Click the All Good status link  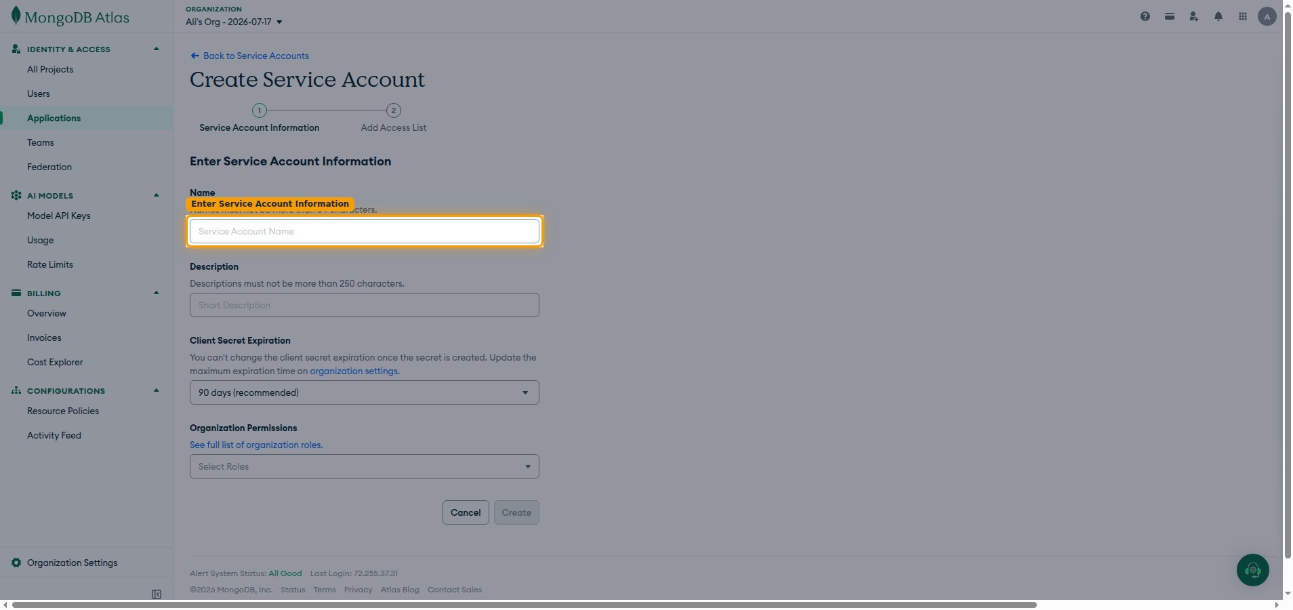coord(285,573)
